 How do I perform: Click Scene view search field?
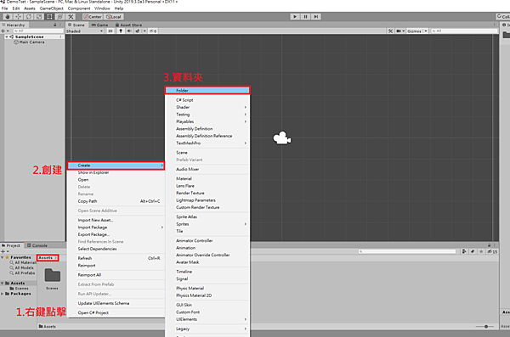(464, 31)
